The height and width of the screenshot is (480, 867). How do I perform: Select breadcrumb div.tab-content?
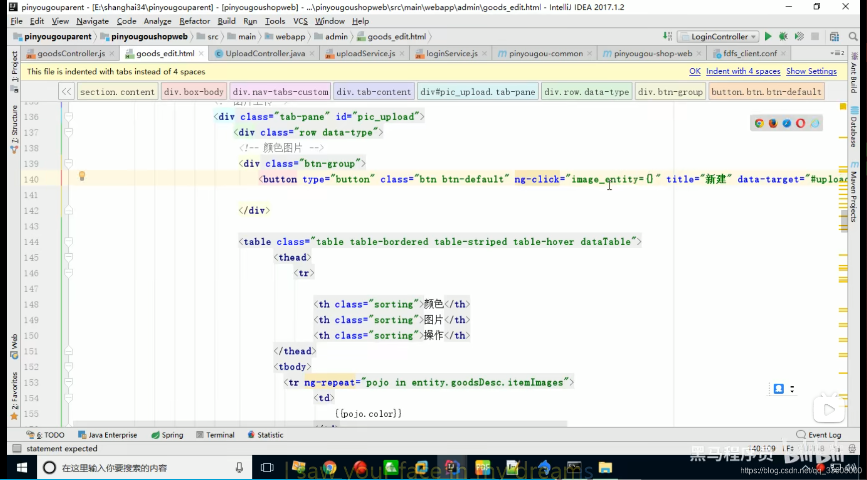[374, 92]
